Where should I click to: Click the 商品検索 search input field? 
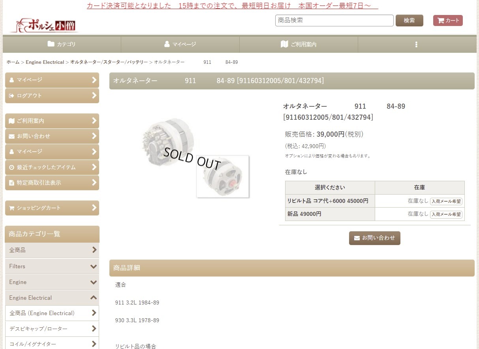(x=334, y=20)
